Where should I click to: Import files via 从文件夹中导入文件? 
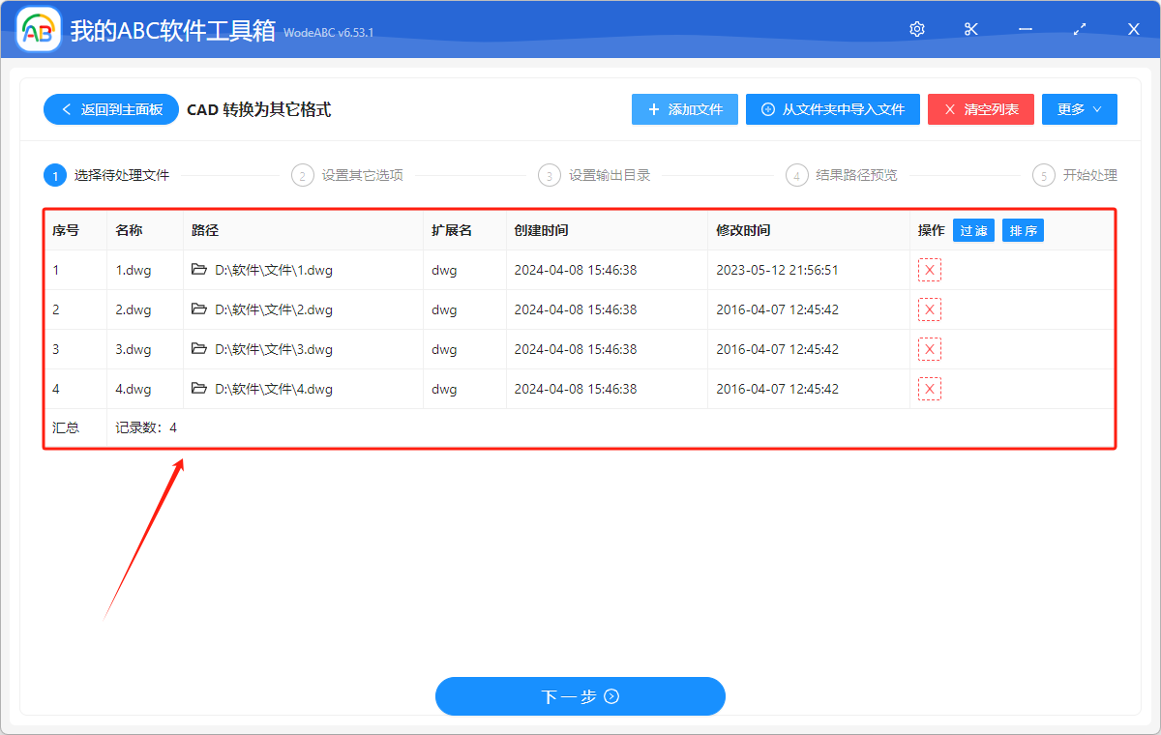pos(832,109)
